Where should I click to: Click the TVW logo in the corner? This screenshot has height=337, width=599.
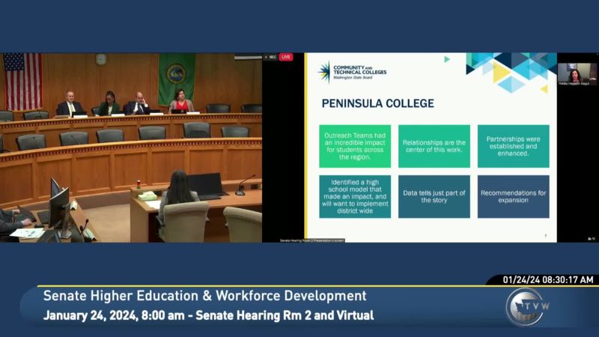click(528, 307)
